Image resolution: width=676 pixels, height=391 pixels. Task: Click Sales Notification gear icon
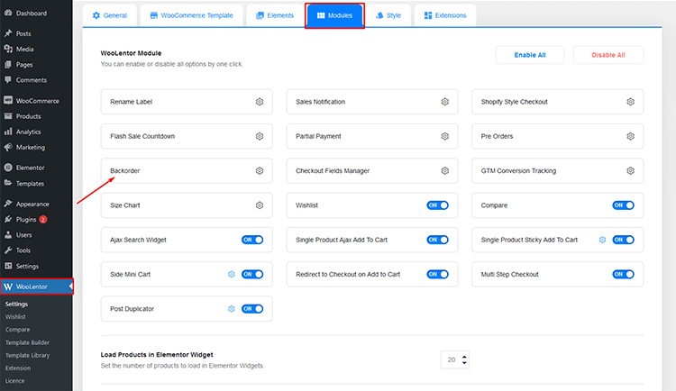pos(444,102)
